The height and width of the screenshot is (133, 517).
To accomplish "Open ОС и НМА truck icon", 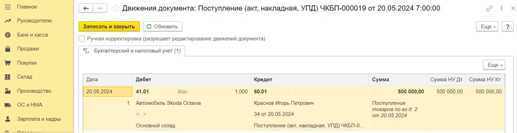I will 7,105.
